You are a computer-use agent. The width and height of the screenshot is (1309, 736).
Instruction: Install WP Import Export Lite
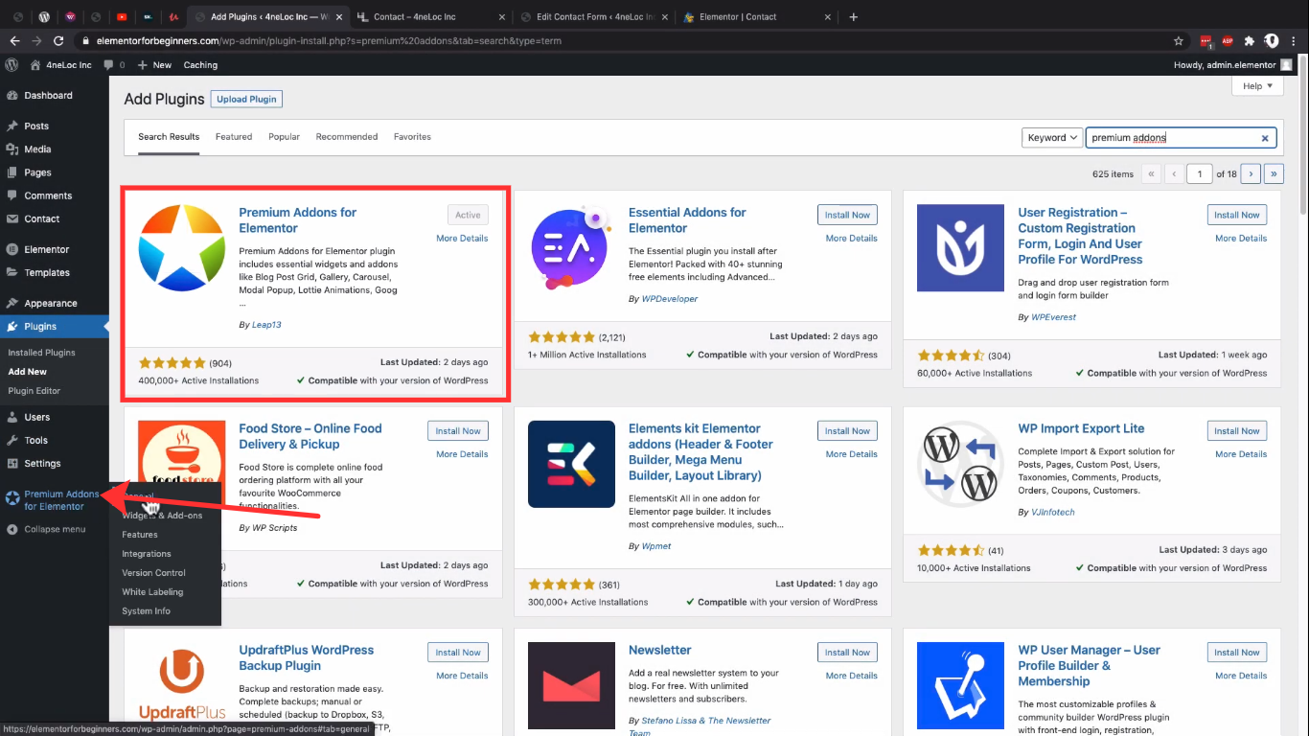pos(1237,431)
